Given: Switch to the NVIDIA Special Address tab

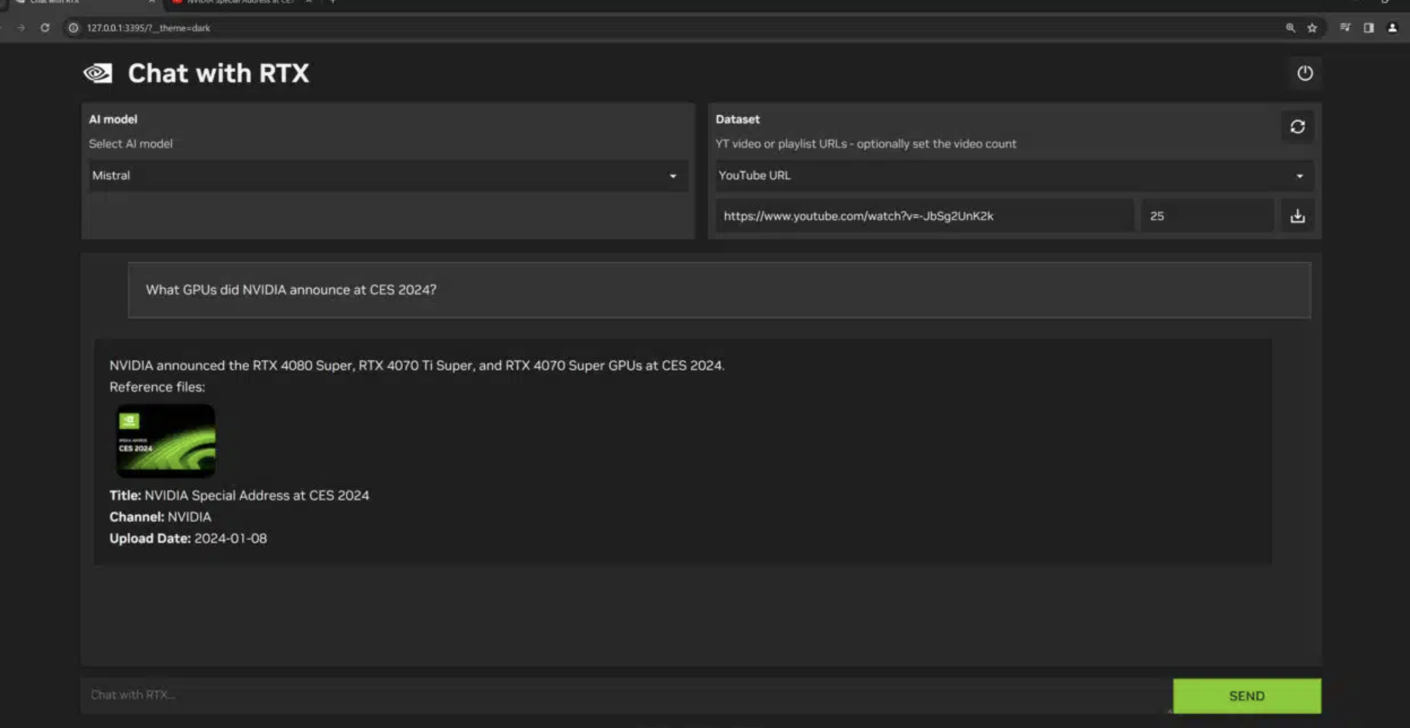Looking at the screenshot, I should click(240, 2).
